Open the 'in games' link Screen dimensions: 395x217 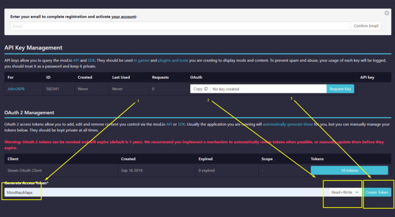click(x=142, y=60)
